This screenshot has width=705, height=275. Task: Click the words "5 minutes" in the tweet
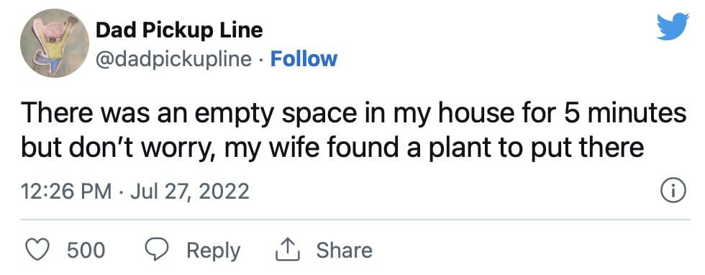point(632,113)
